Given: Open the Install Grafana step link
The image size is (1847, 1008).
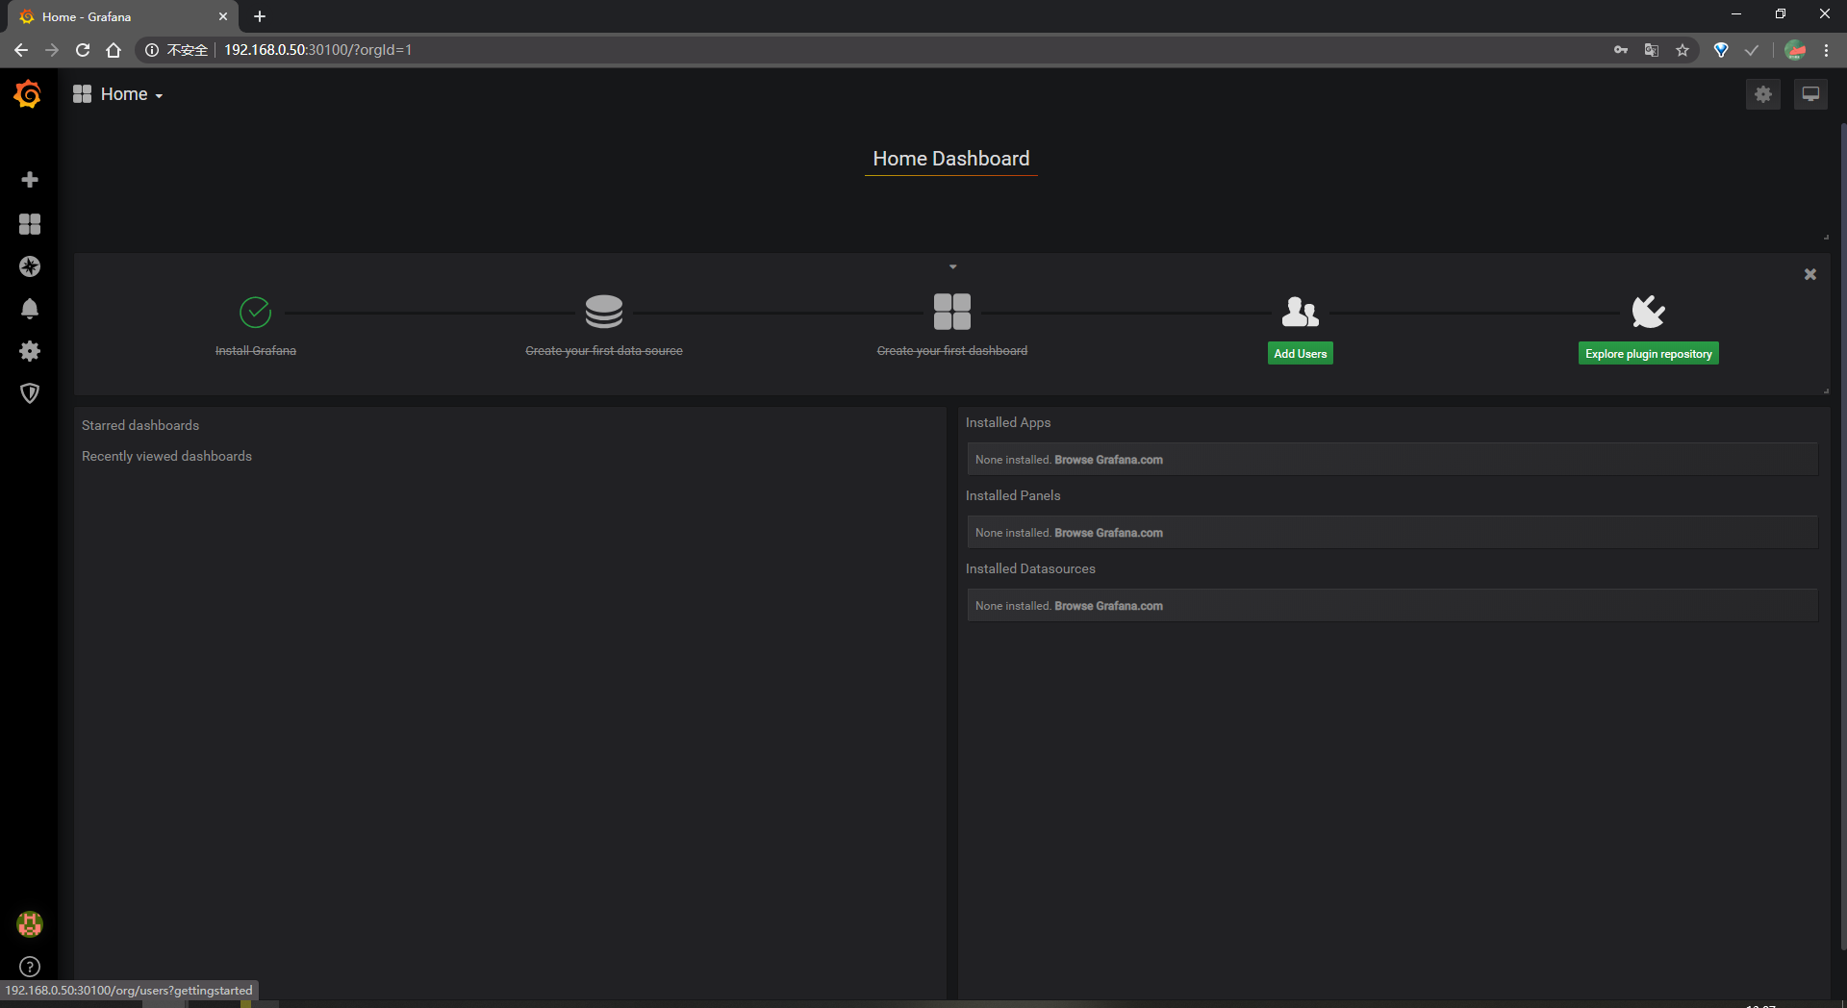Looking at the screenshot, I should 256,351.
